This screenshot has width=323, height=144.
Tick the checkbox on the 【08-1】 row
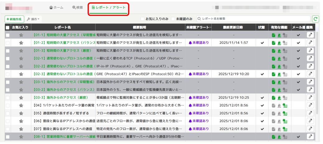coord(7,137)
